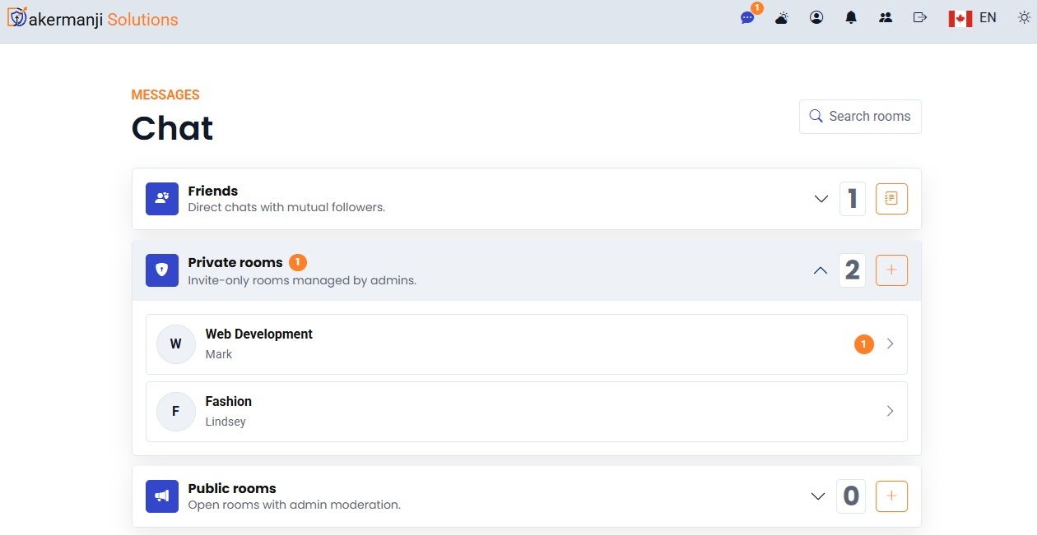
Task: Click 'Direct chats with mutual followers.' text
Action: (286, 207)
